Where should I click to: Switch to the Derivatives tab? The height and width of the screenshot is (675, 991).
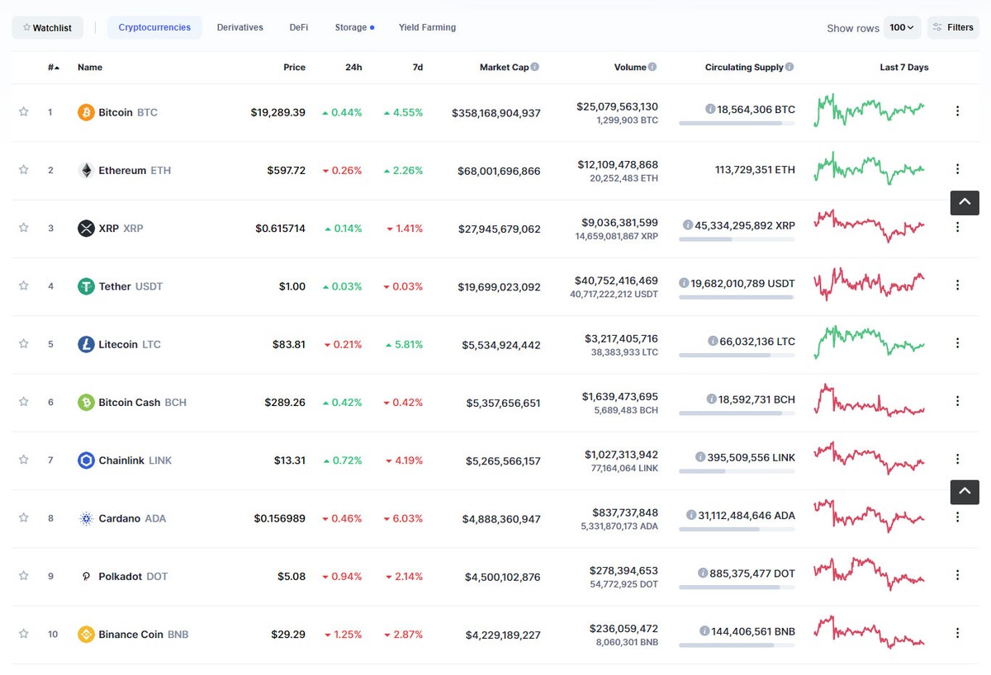click(x=239, y=26)
